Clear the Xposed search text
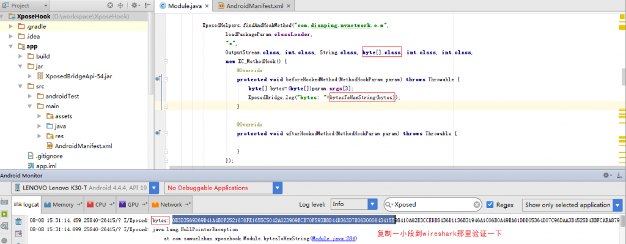This screenshot has width=626, height=244. 476,204
